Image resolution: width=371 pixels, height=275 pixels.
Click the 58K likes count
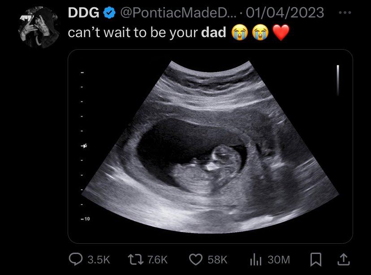click(217, 260)
